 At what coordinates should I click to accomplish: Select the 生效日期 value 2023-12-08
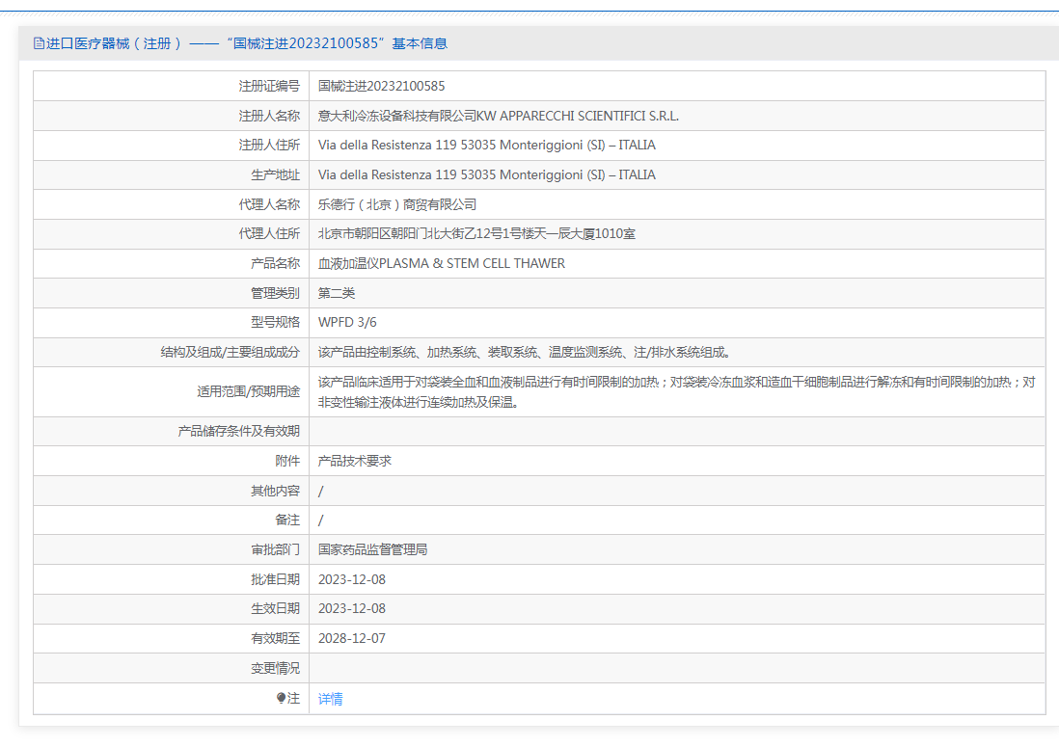pyautogui.click(x=352, y=608)
